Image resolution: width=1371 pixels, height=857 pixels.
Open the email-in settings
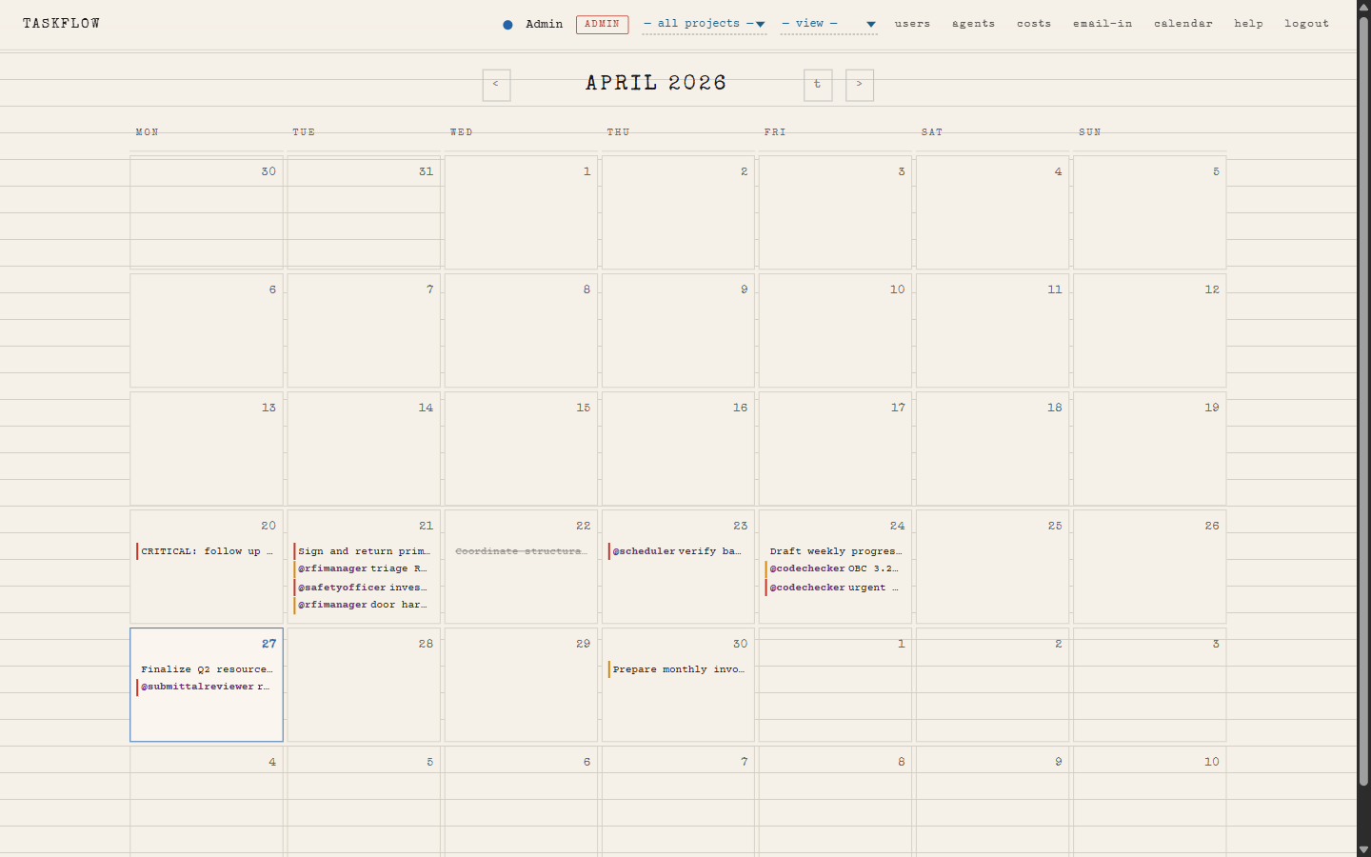[1103, 24]
